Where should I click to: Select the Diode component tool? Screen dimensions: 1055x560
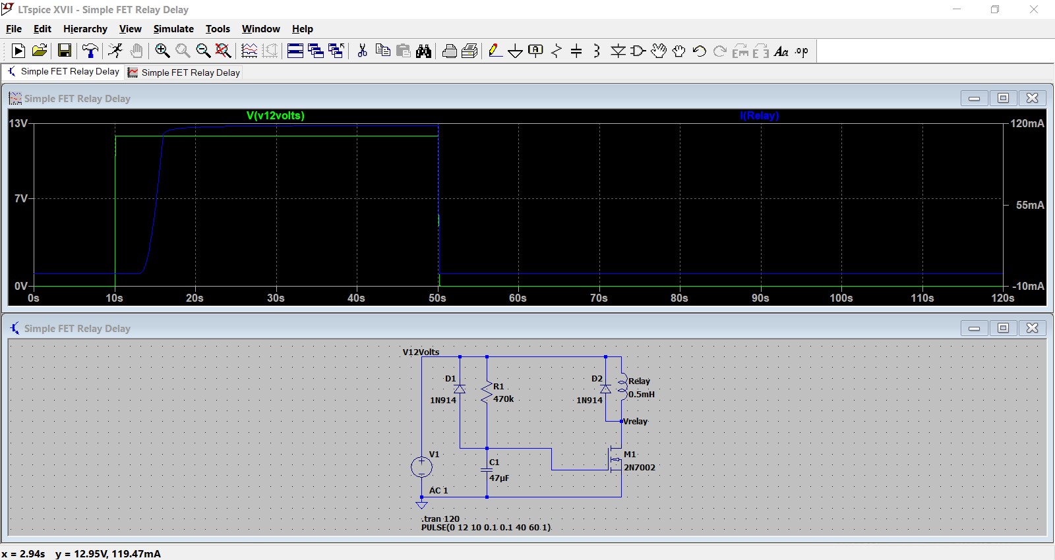tap(618, 51)
